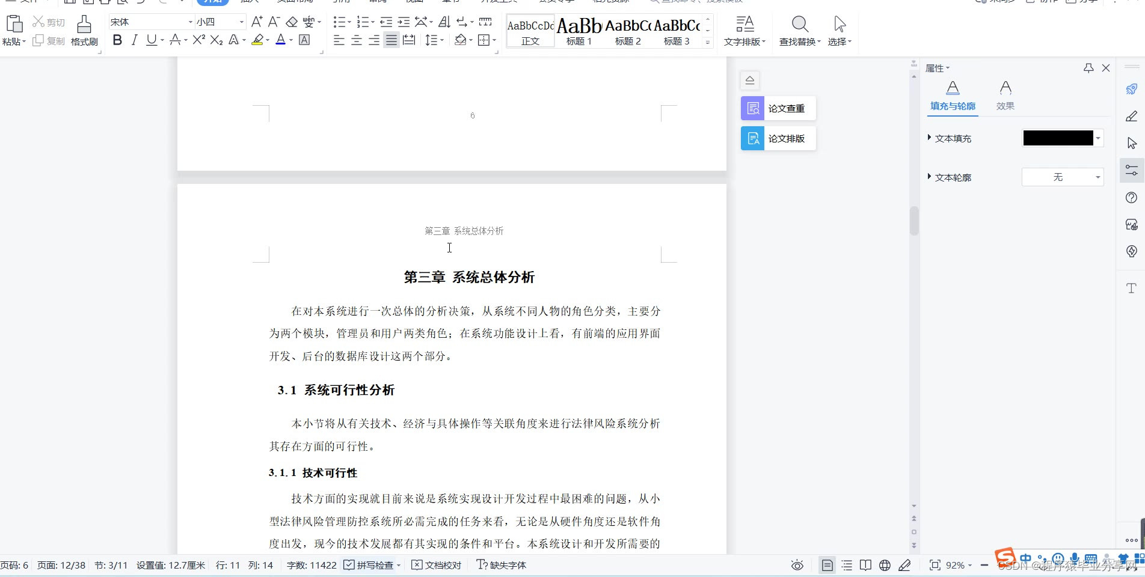Expand the 文本轮廓 section triangle
Screen dimensions: 1145x577
[x=930, y=177]
